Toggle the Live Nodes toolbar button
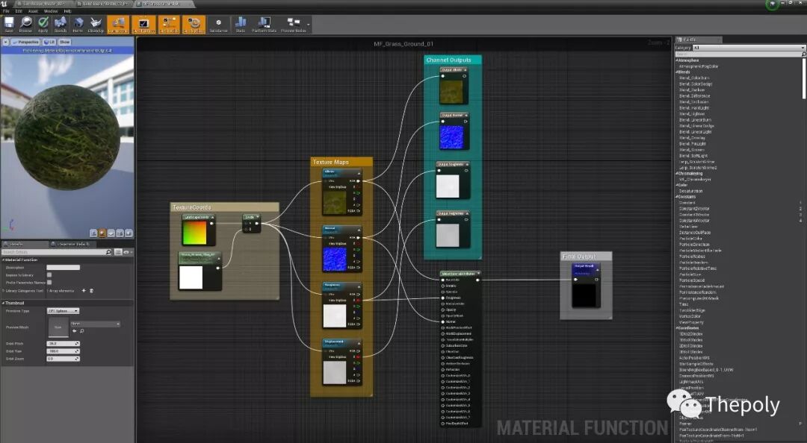This screenshot has width=807, height=443. tap(169, 24)
